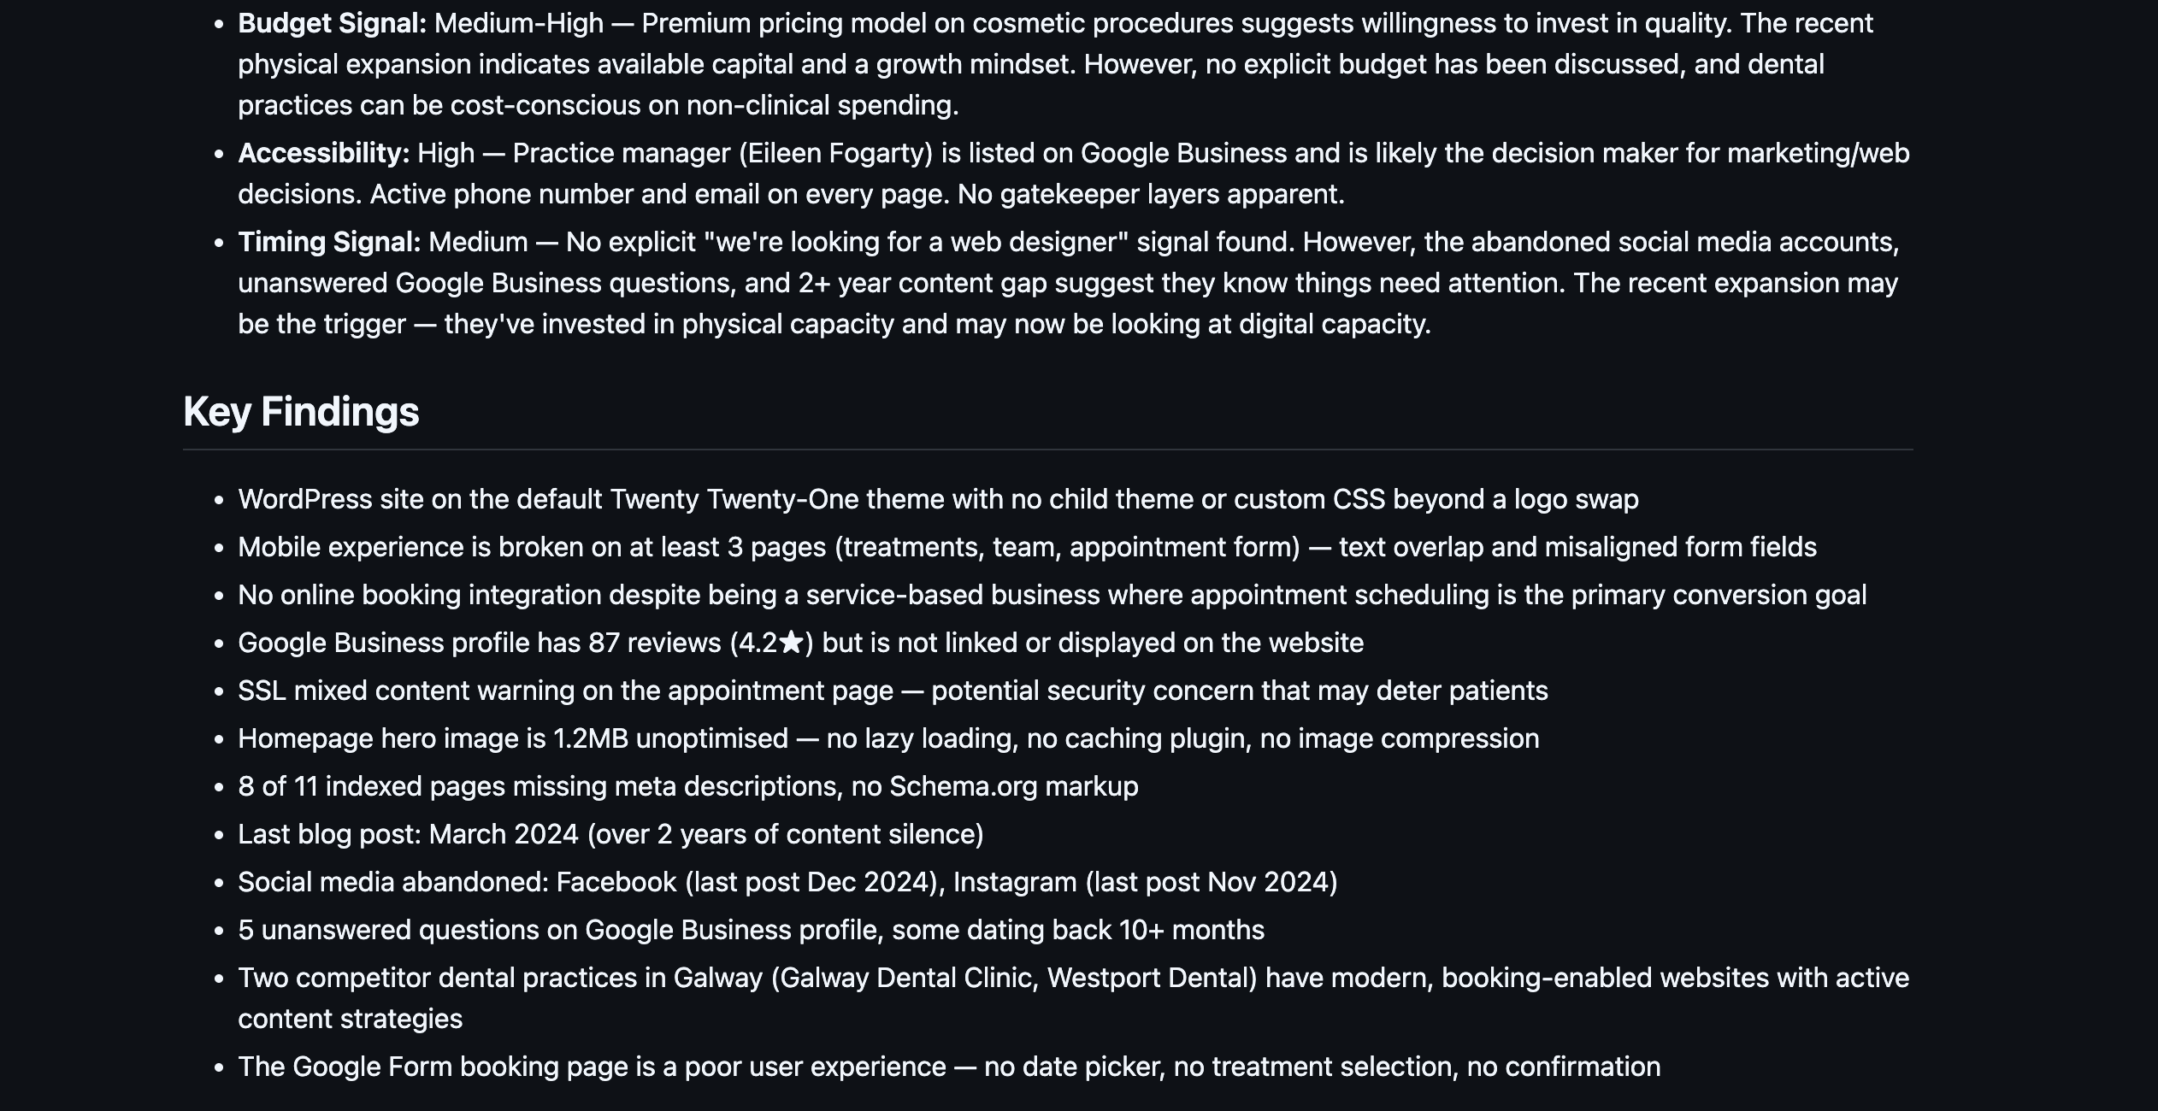This screenshot has height=1111, width=2158.
Task: Select the no online booking integration line
Action: 1052,595
